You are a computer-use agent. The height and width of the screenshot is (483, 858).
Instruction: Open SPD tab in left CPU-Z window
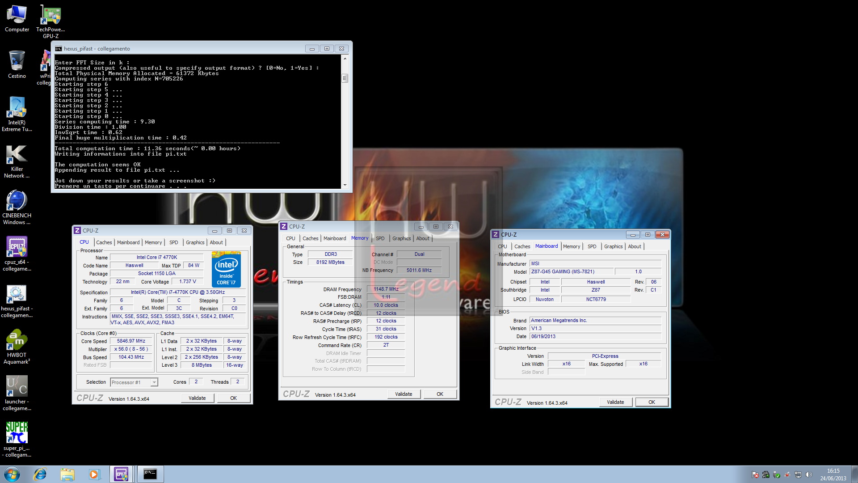click(x=174, y=242)
